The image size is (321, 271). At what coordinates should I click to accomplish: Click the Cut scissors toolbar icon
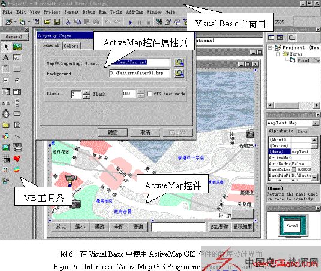click(68, 22)
